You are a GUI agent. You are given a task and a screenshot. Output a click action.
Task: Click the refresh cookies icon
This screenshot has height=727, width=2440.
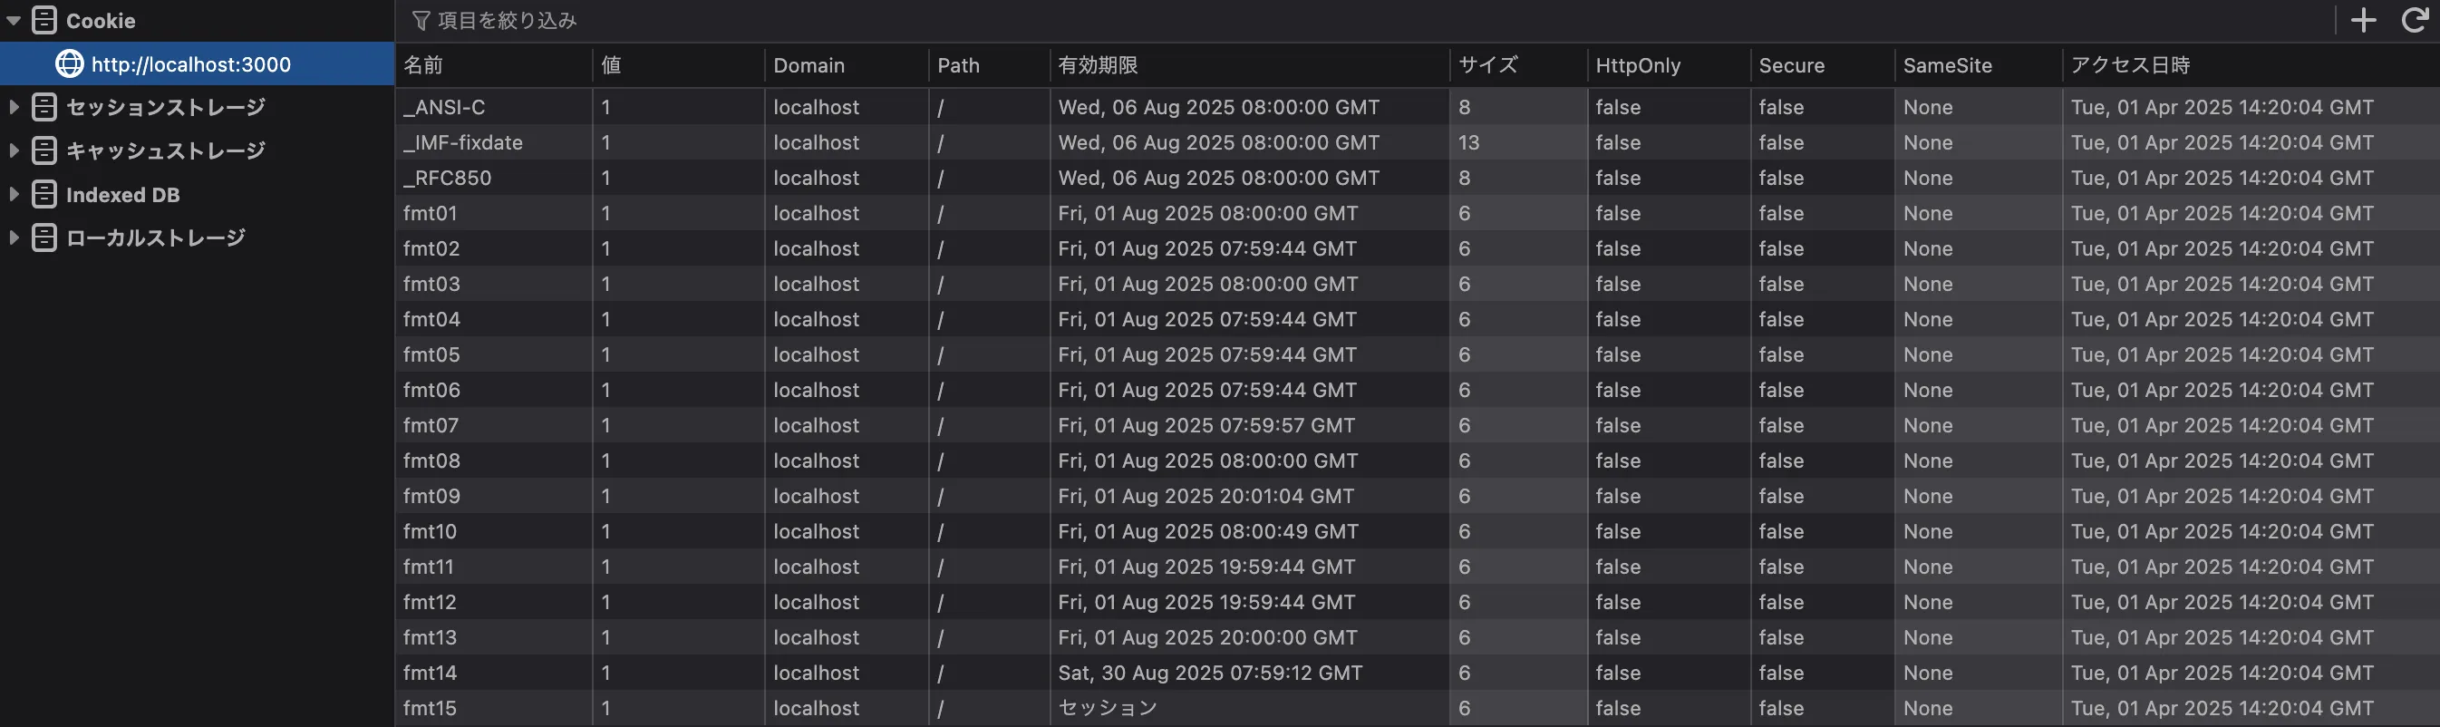click(x=2415, y=20)
